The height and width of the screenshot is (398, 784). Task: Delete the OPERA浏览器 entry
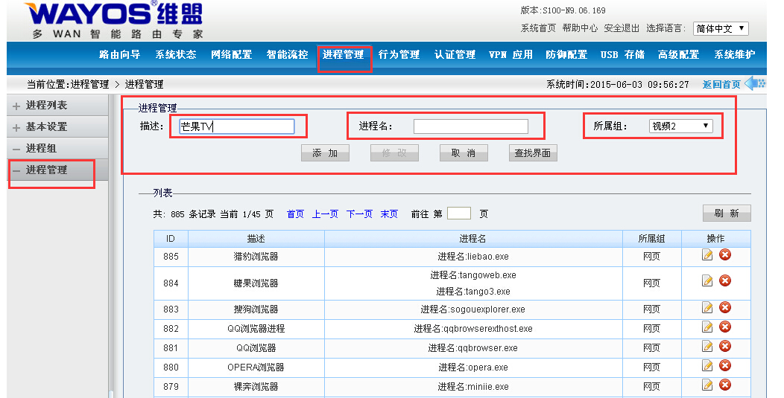coord(724,366)
